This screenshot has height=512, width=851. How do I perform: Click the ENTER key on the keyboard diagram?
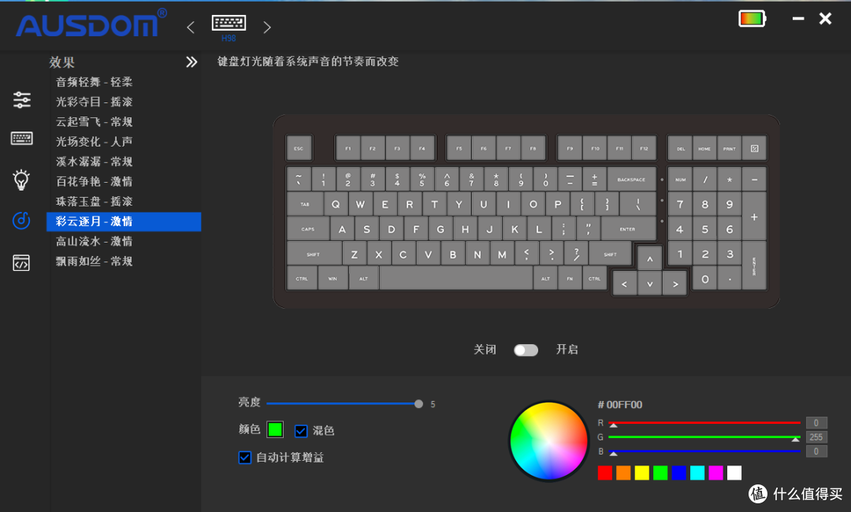[627, 229]
